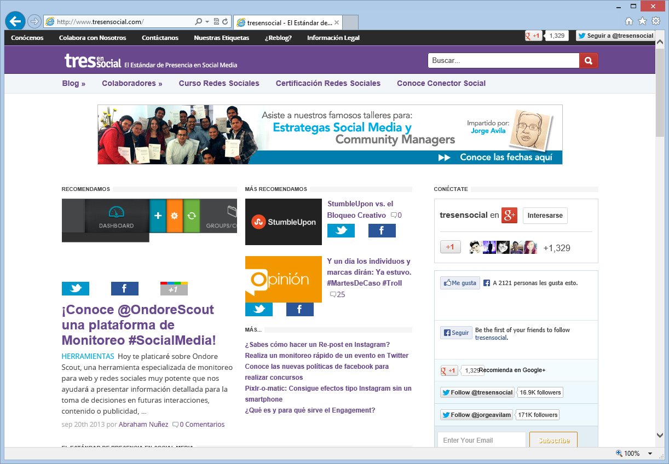Viewport: 669px width, 464px height.
Task: Share OndoreScout post on Facebook
Action: pyautogui.click(x=125, y=288)
